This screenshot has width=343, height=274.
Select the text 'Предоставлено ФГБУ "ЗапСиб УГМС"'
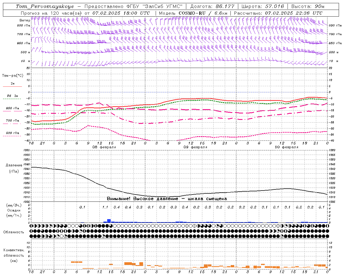point(133,6)
